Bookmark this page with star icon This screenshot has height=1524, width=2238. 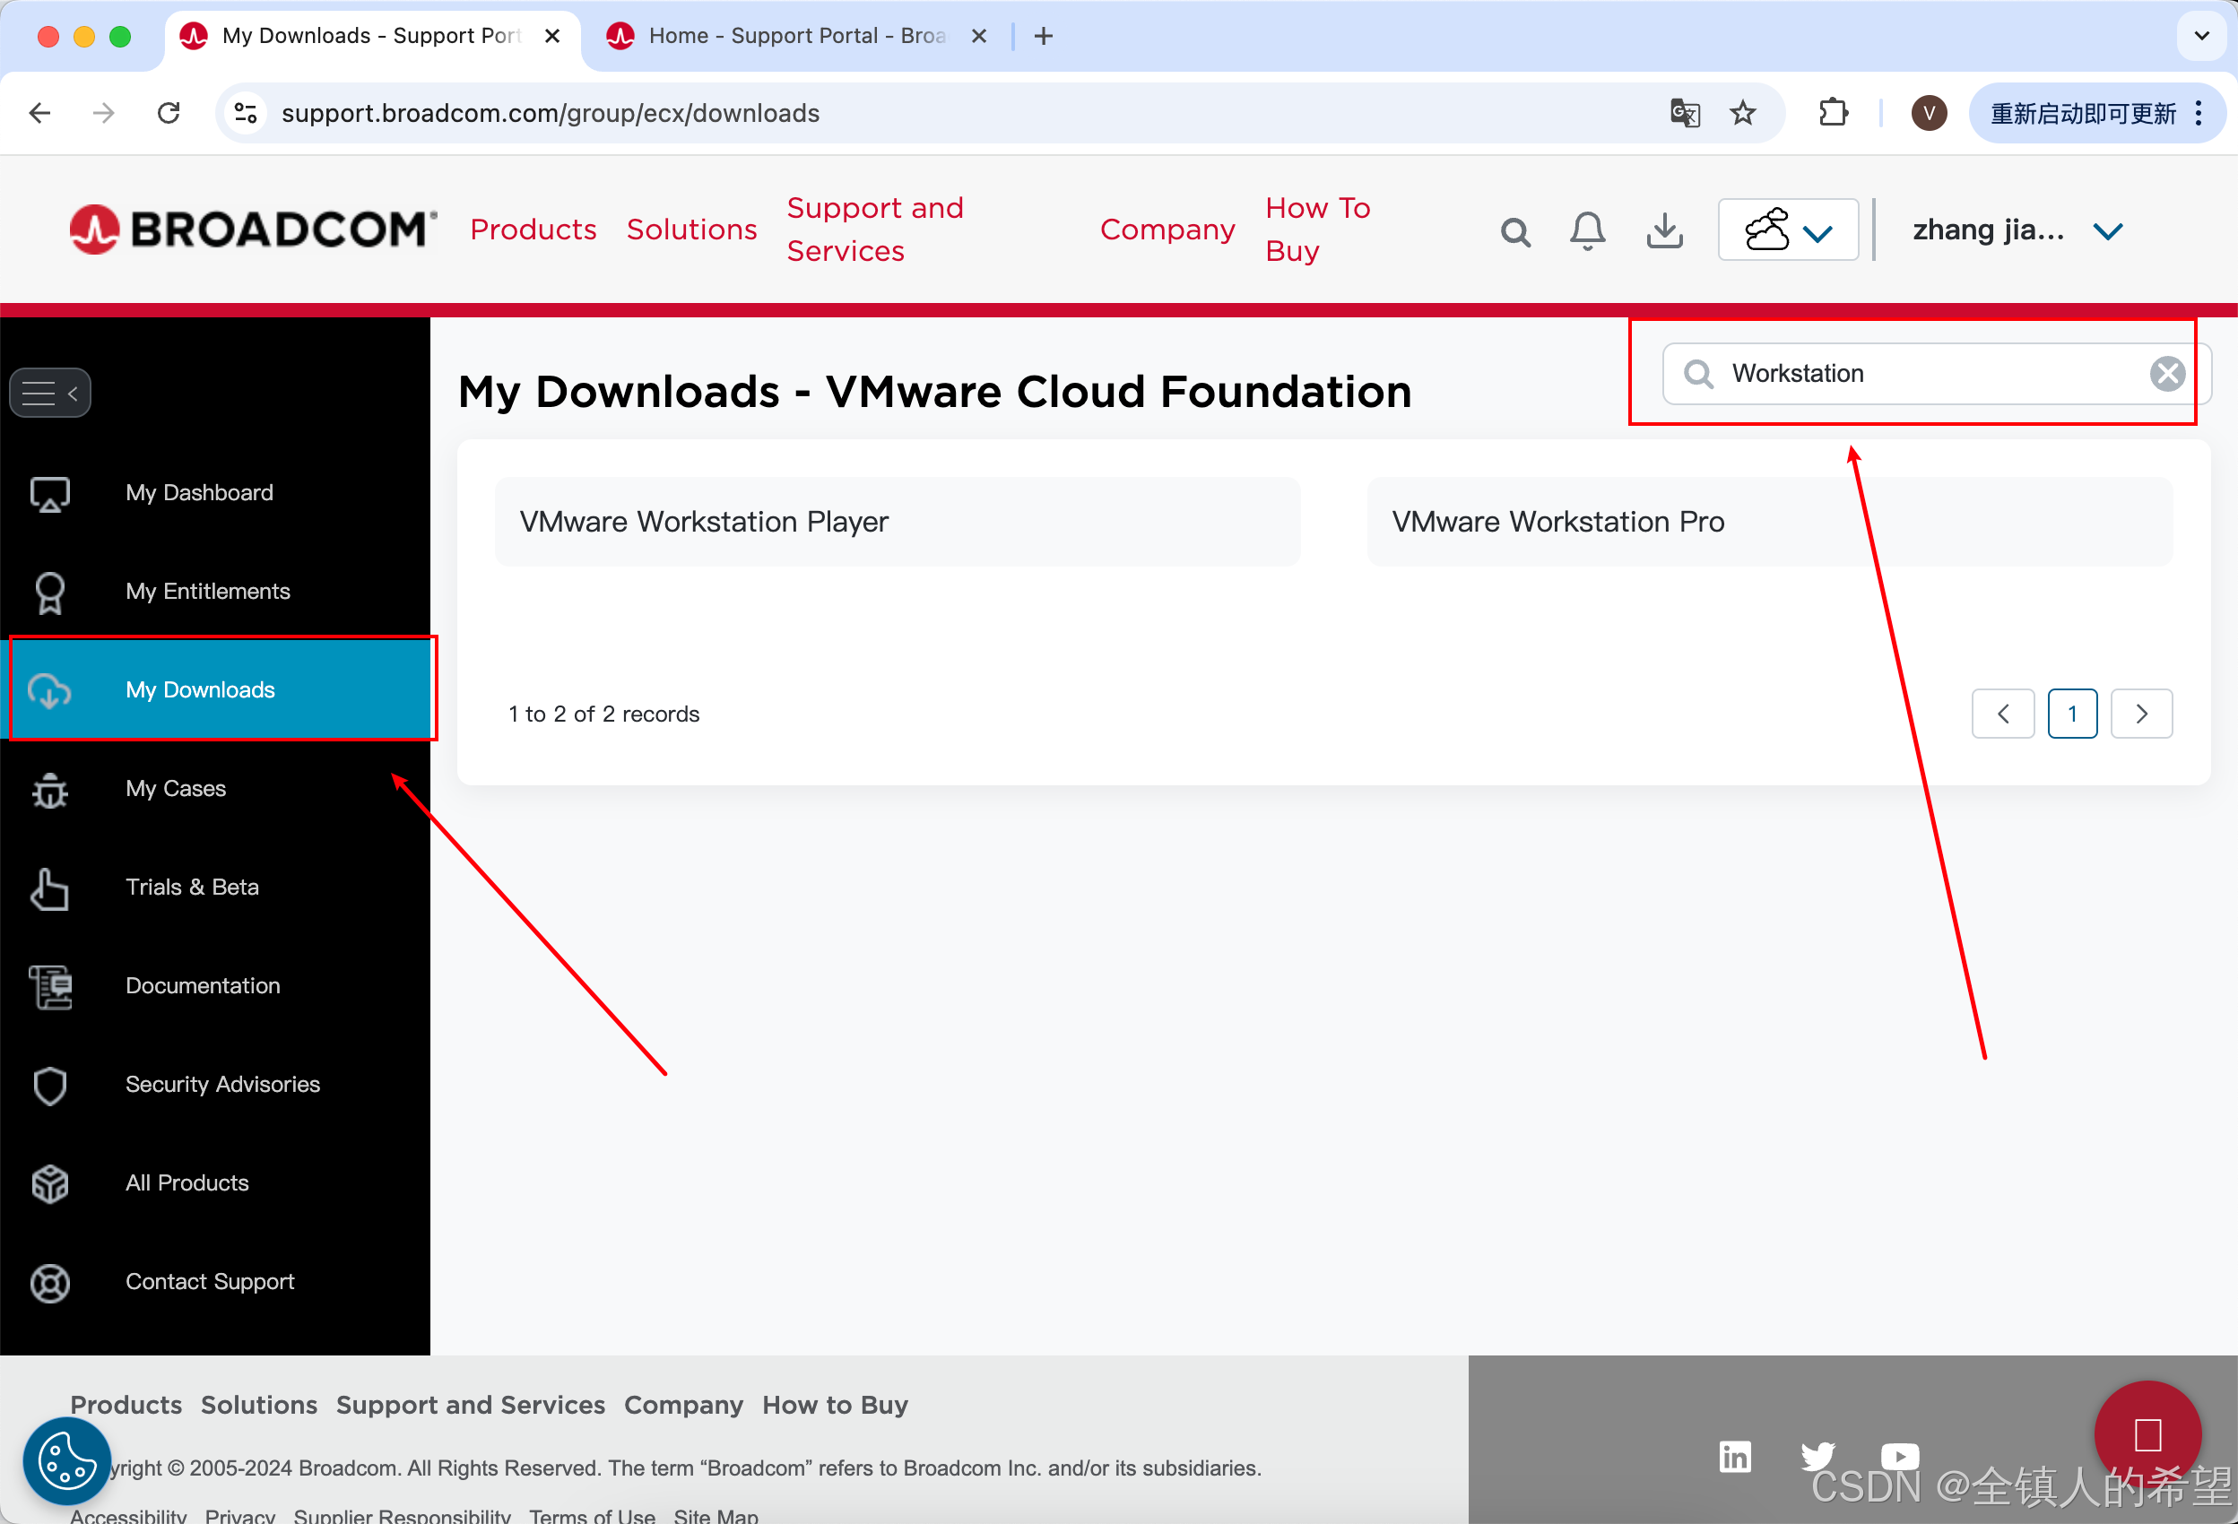(x=1743, y=114)
